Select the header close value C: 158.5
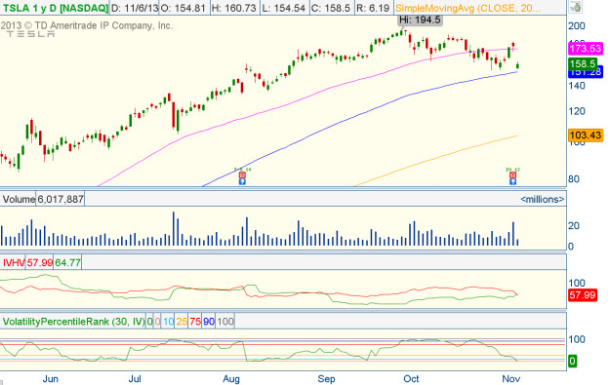Viewport: 610px width, 385px height. point(331,8)
